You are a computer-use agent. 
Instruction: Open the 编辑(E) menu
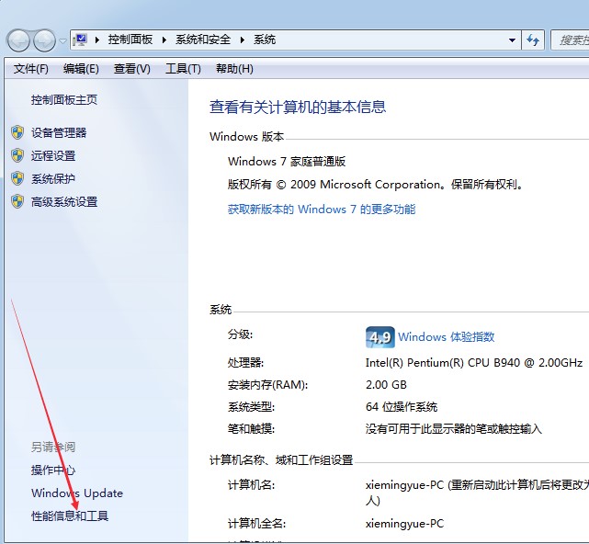pyautogui.click(x=81, y=69)
